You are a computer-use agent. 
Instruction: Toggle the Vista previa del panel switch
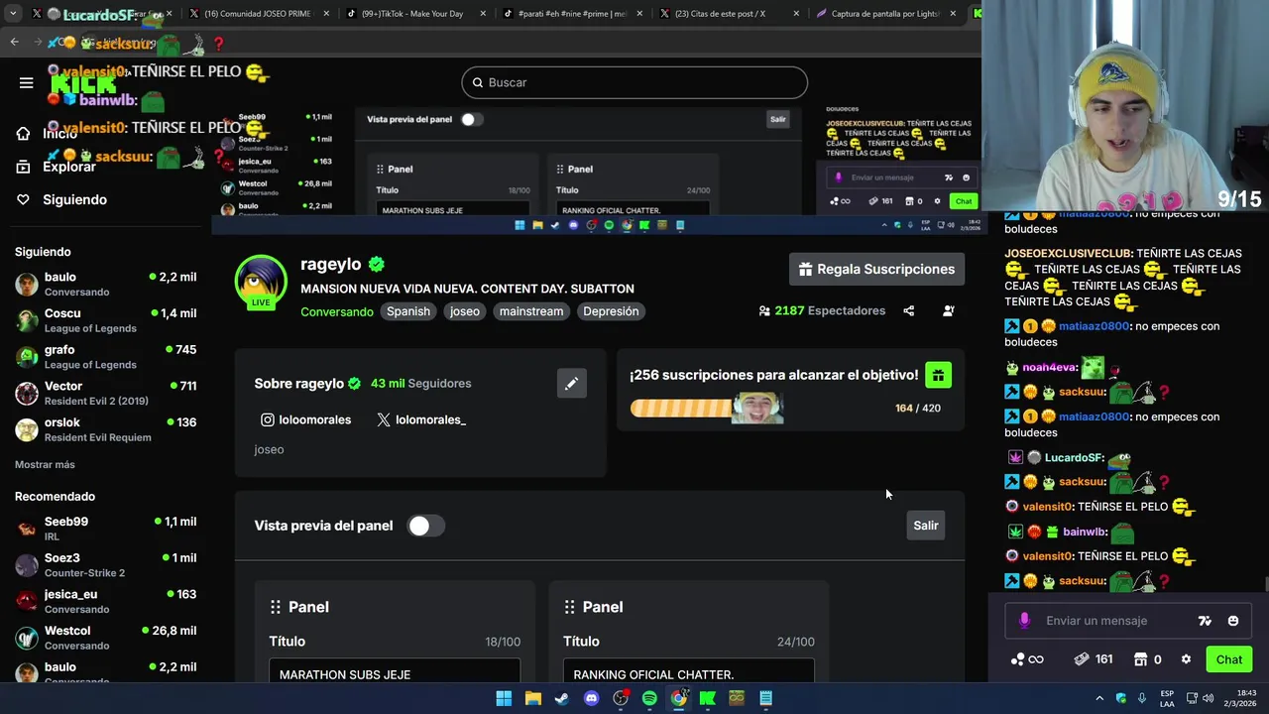coord(425,526)
